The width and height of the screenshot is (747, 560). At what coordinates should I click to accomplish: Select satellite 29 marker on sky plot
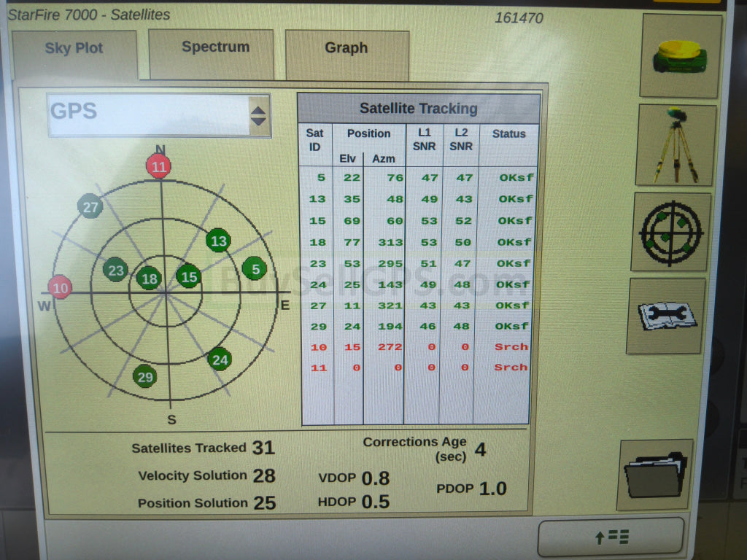click(x=145, y=377)
